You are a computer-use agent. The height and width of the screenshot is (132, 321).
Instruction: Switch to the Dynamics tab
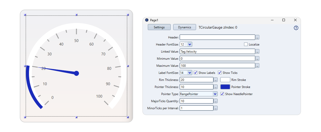[x=185, y=27]
